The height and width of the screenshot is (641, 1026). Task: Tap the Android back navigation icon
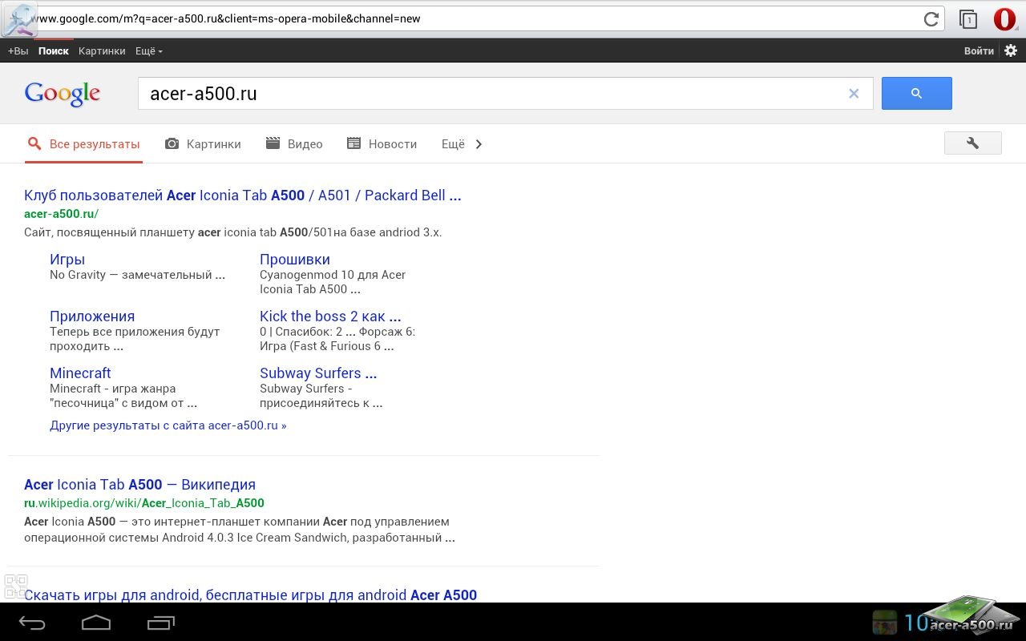33,623
